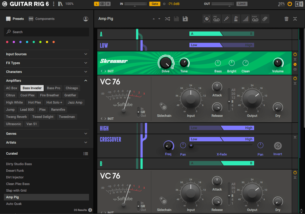Save as new preset with plus-floppy icon

tap(185, 19)
